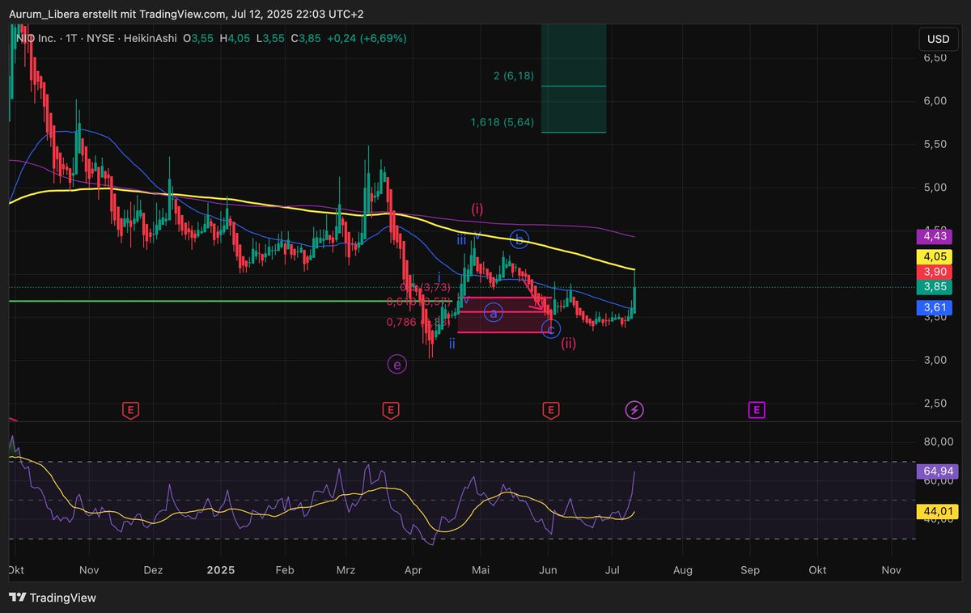Image resolution: width=971 pixels, height=613 pixels.
Task: Click the purple upcoming earnings E marker
Action: coord(757,410)
